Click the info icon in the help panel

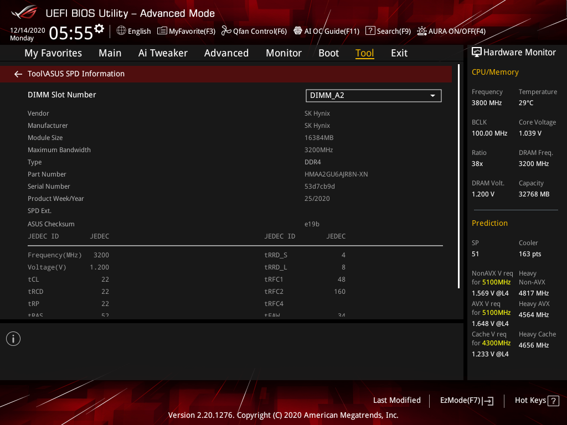point(13,339)
